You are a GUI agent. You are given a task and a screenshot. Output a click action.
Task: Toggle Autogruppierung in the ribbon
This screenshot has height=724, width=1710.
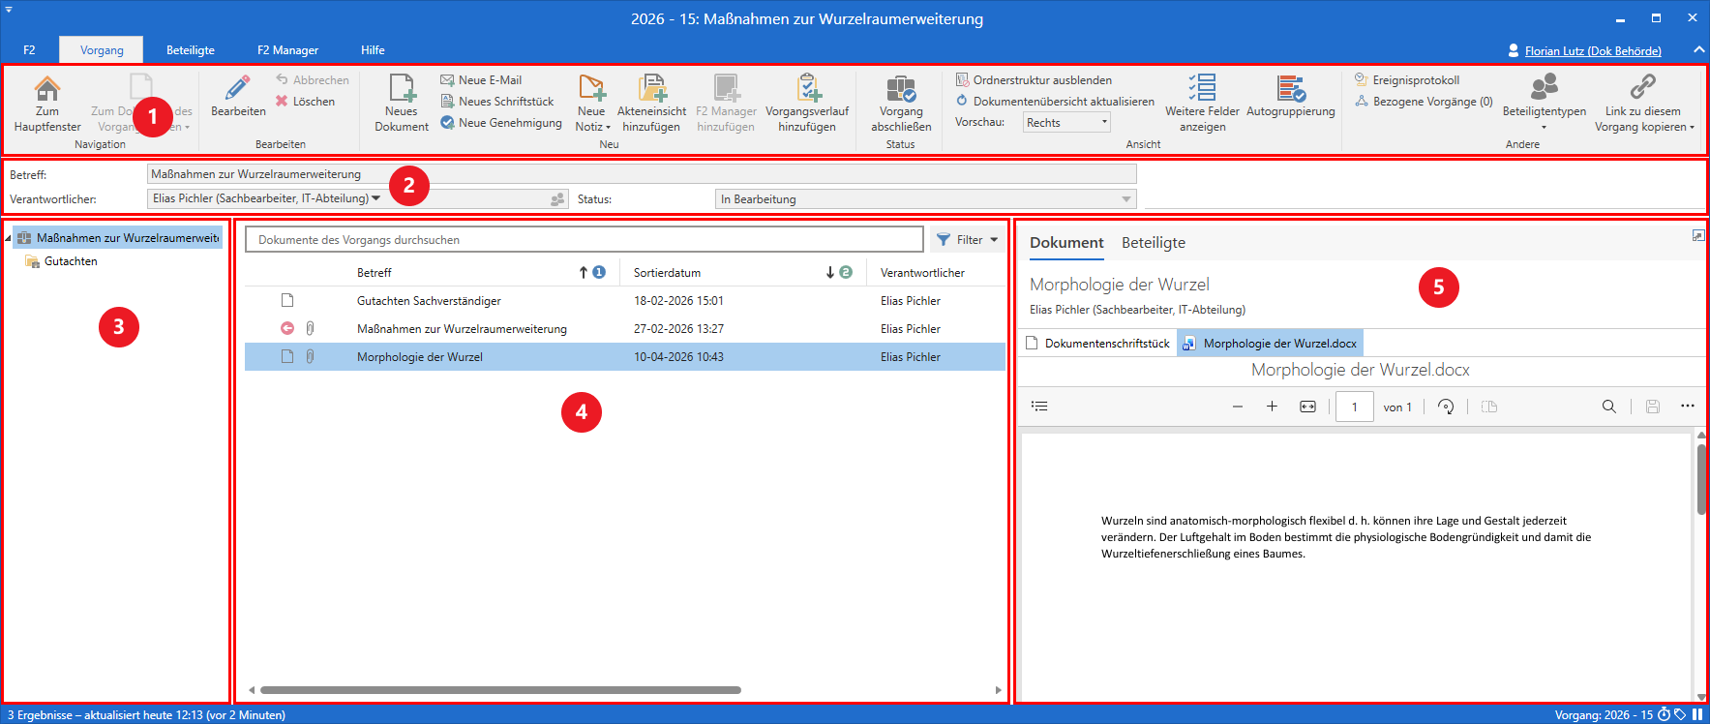pos(1291,97)
